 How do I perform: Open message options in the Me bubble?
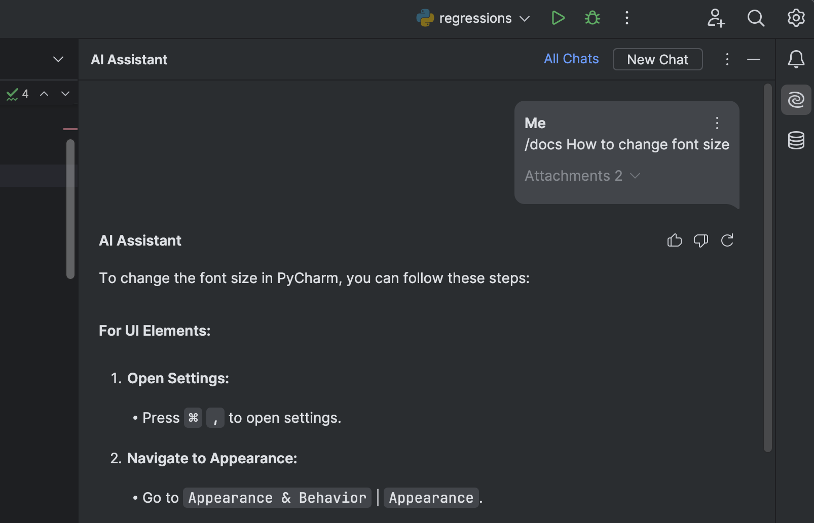717,123
